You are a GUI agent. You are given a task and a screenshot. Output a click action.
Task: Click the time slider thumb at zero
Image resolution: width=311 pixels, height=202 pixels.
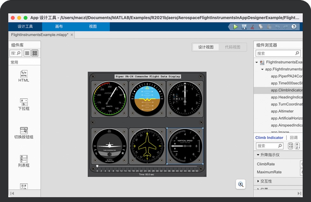click(97, 166)
